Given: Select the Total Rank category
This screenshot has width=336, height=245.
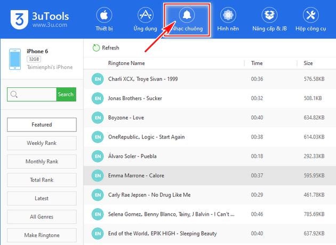Looking at the screenshot, I should pyautogui.click(x=42, y=180).
